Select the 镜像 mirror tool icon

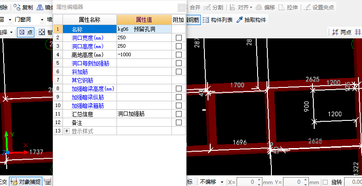(x=40, y=8)
